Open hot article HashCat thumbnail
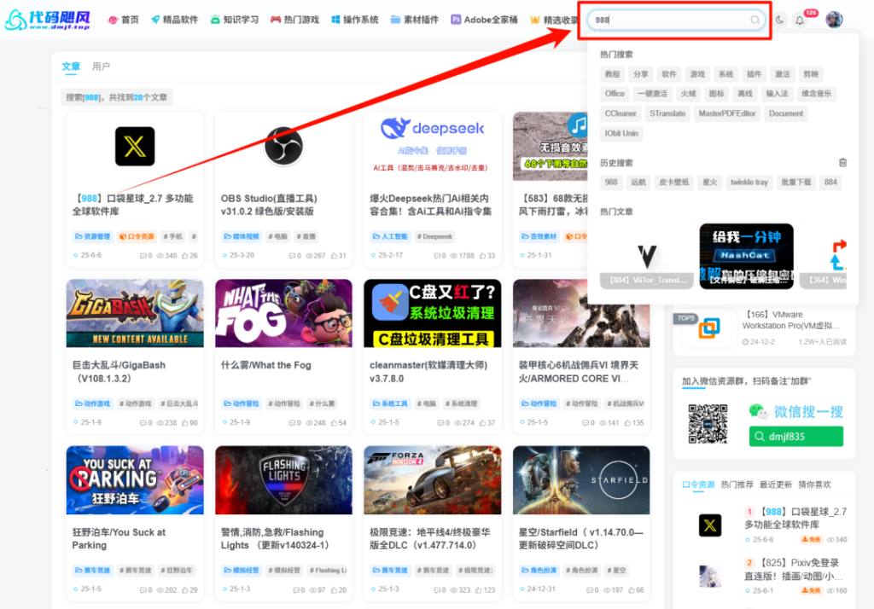 [x=746, y=256]
